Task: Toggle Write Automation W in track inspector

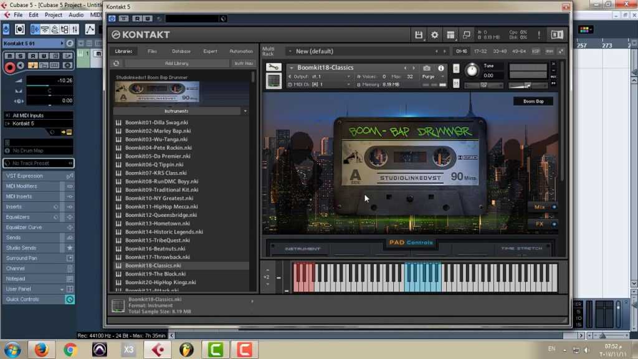Action: [x=44, y=55]
